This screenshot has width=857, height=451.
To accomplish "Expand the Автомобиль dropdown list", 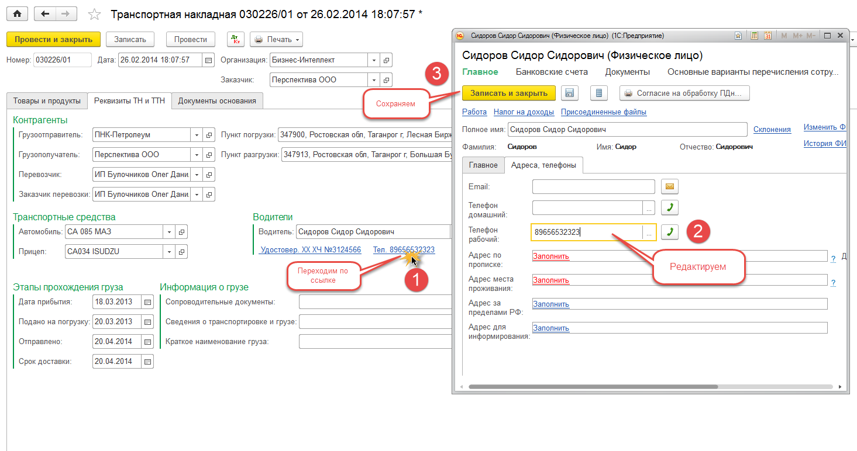I will [x=170, y=232].
